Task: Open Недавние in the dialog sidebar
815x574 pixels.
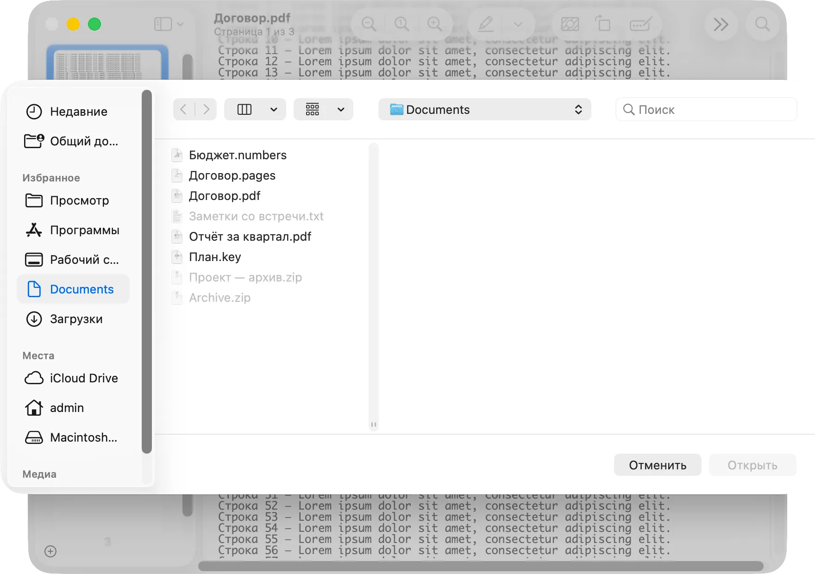Action: coord(73,112)
